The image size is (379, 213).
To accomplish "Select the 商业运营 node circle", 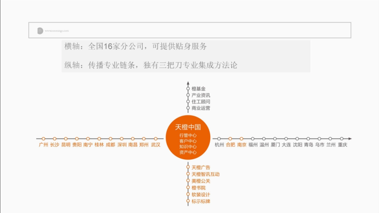I will (188, 108).
